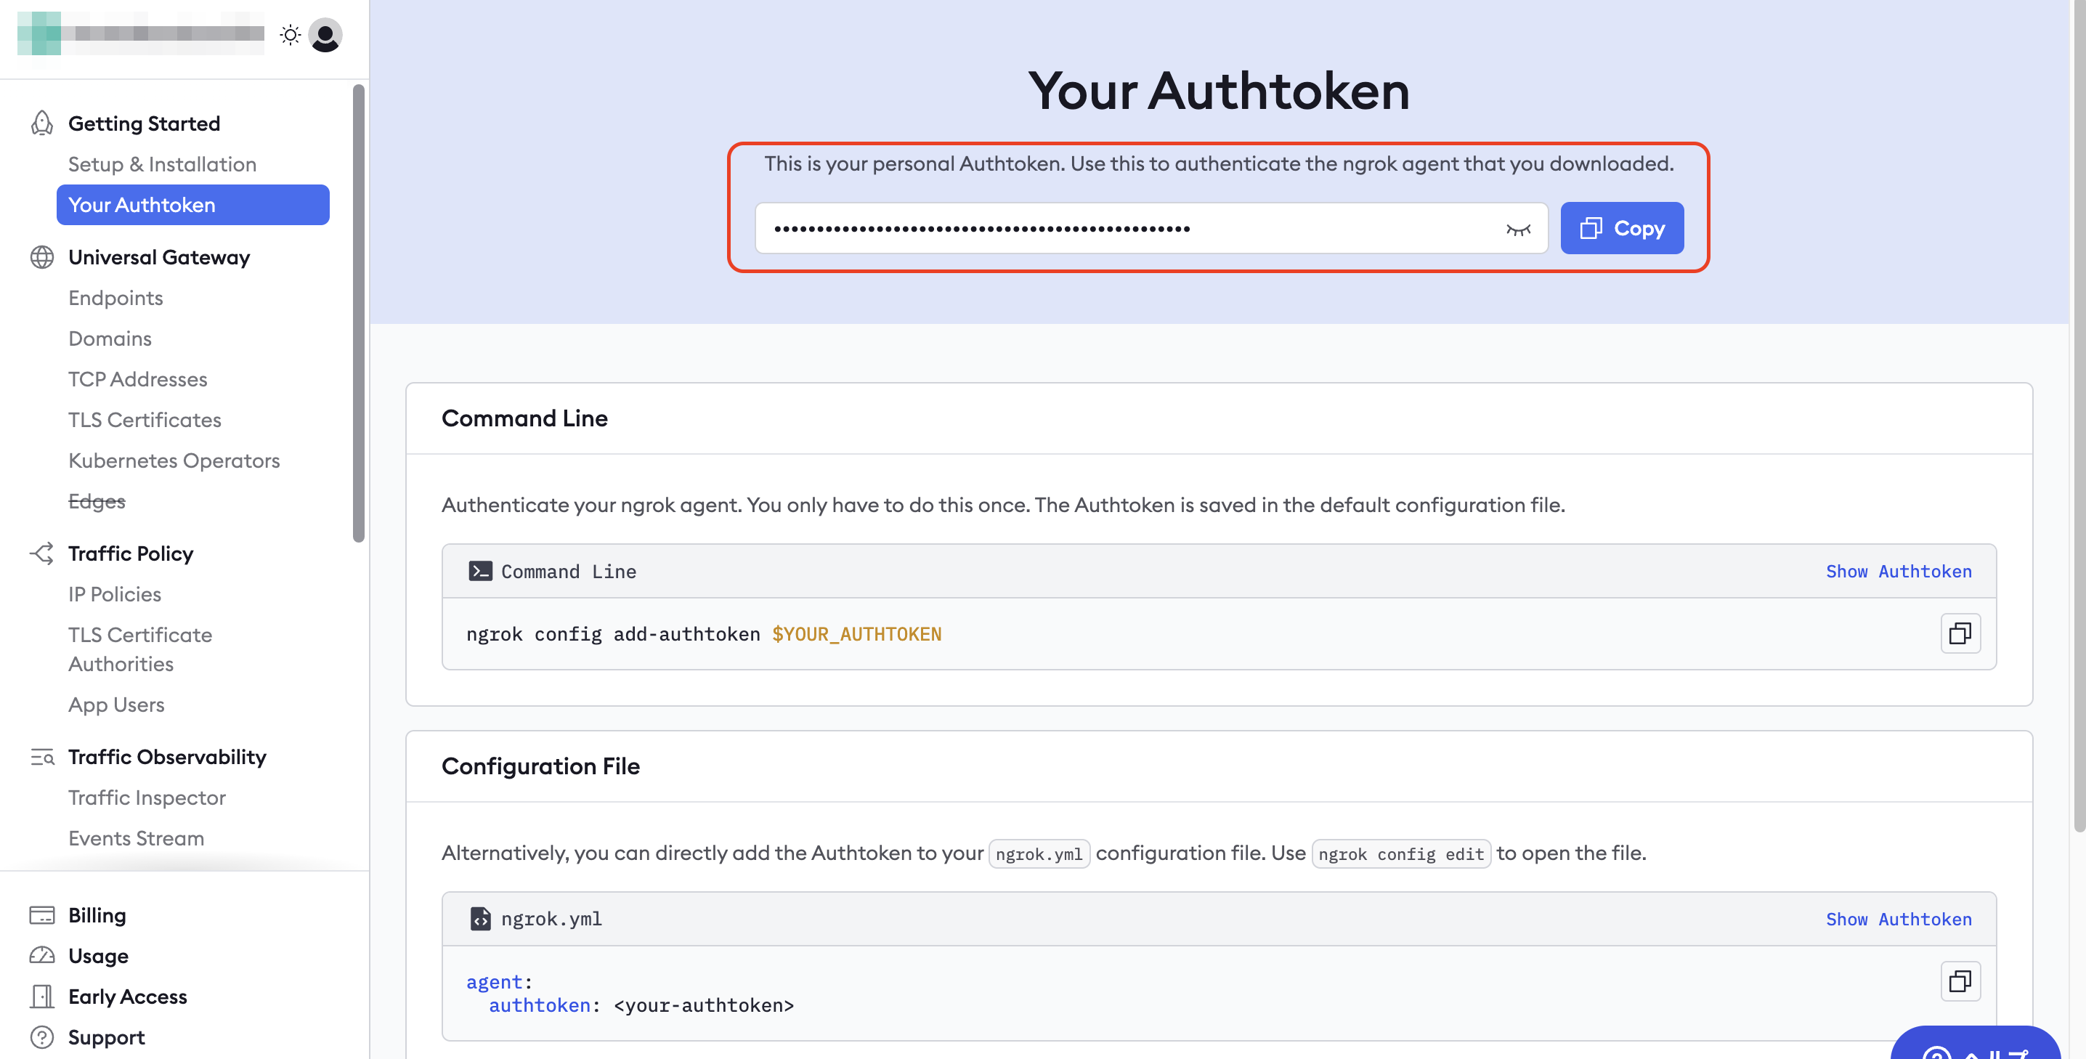Open the Traffic Inspector page
The height and width of the screenshot is (1059, 2086).
pyautogui.click(x=147, y=798)
